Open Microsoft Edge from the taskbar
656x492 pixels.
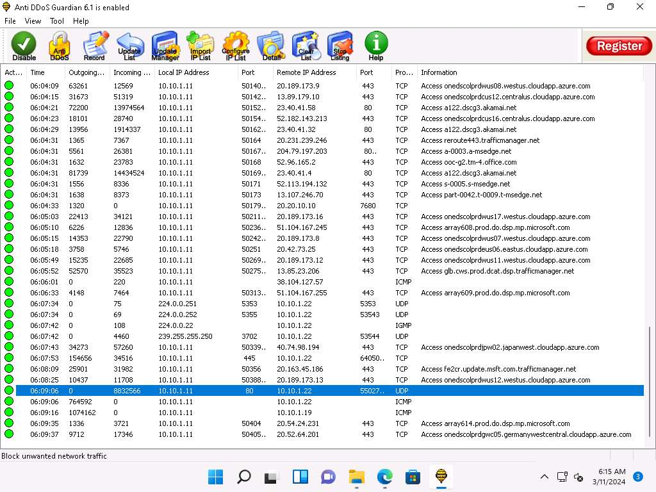click(384, 477)
